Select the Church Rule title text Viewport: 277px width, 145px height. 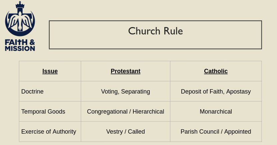pos(155,31)
